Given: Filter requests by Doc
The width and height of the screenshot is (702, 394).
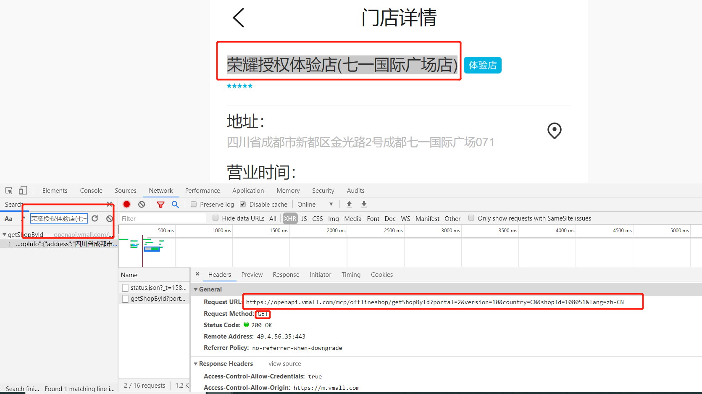Looking at the screenshot, I should (390, 218).
